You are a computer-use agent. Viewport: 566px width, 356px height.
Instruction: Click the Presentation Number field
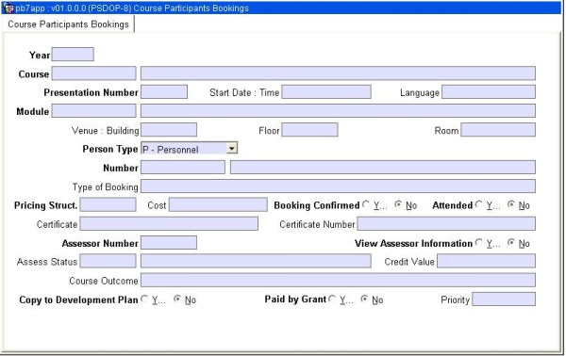(x=164, y=92)
